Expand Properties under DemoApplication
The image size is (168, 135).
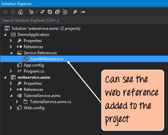pos(11,41)
